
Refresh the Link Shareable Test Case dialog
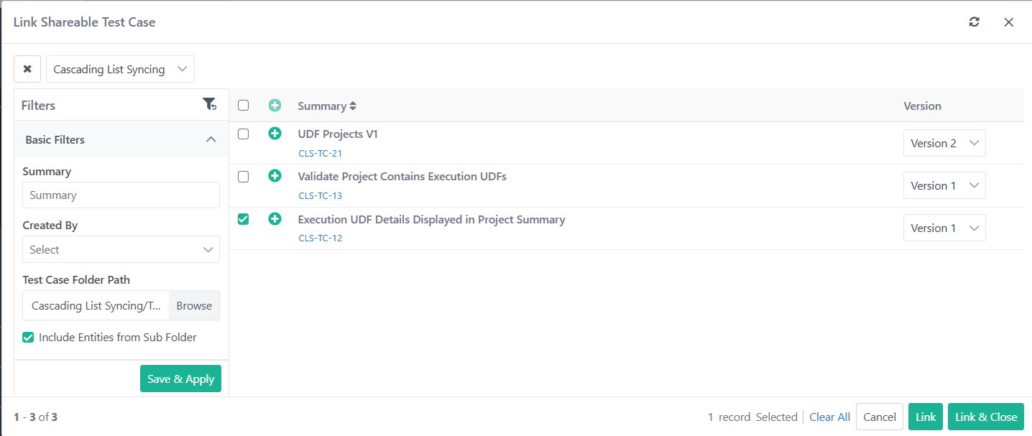click(x=974, y=22)
